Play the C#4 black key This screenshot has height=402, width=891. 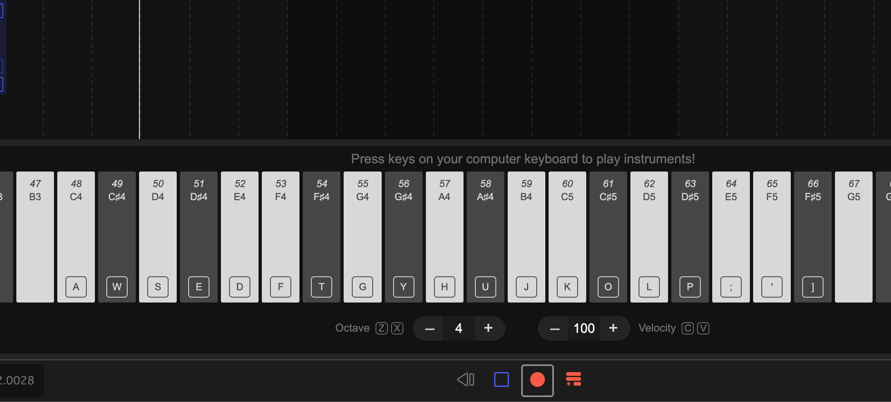(x=117, y=237)
